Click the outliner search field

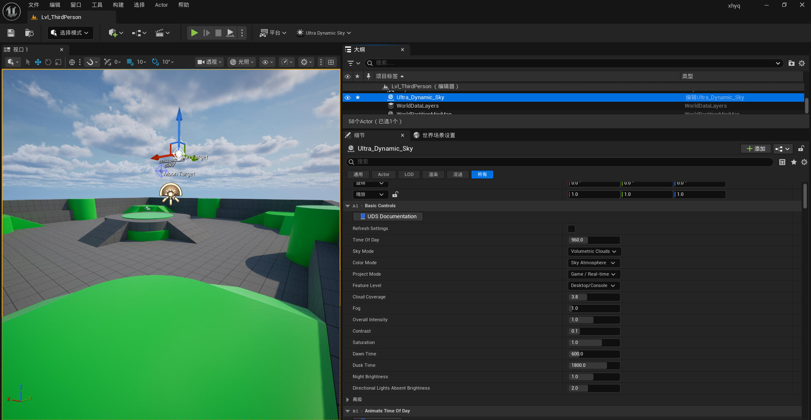(574, 63)
